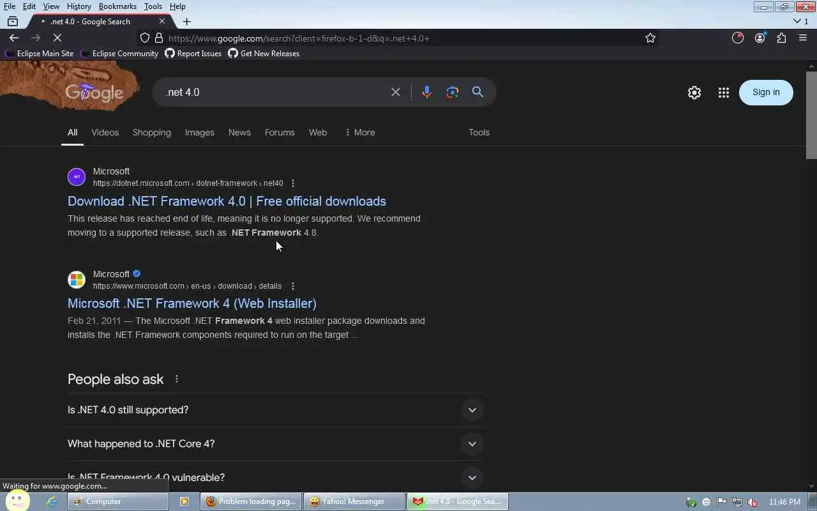
Task: Expand the More search filters menu
Action: [360, 132]
